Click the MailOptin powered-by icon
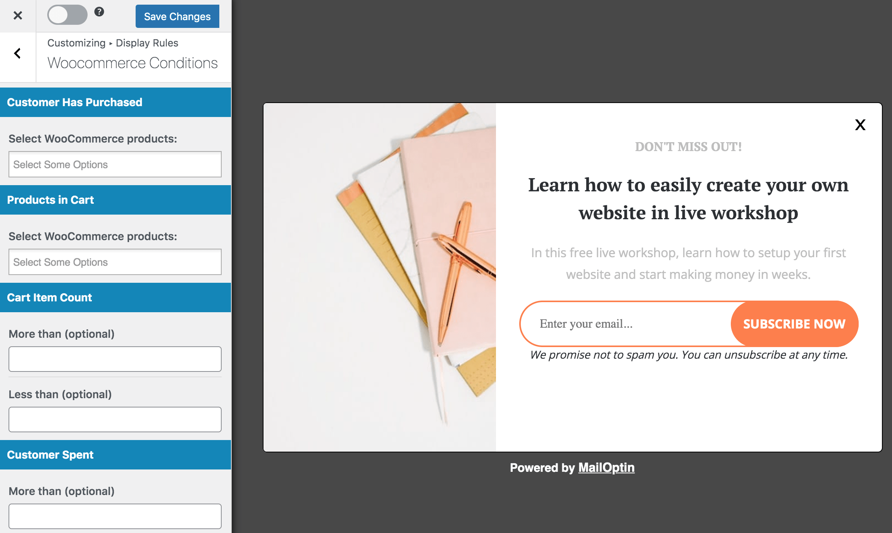Image resolution: width=892 pixels, height=533 pixels. [606, 468]
